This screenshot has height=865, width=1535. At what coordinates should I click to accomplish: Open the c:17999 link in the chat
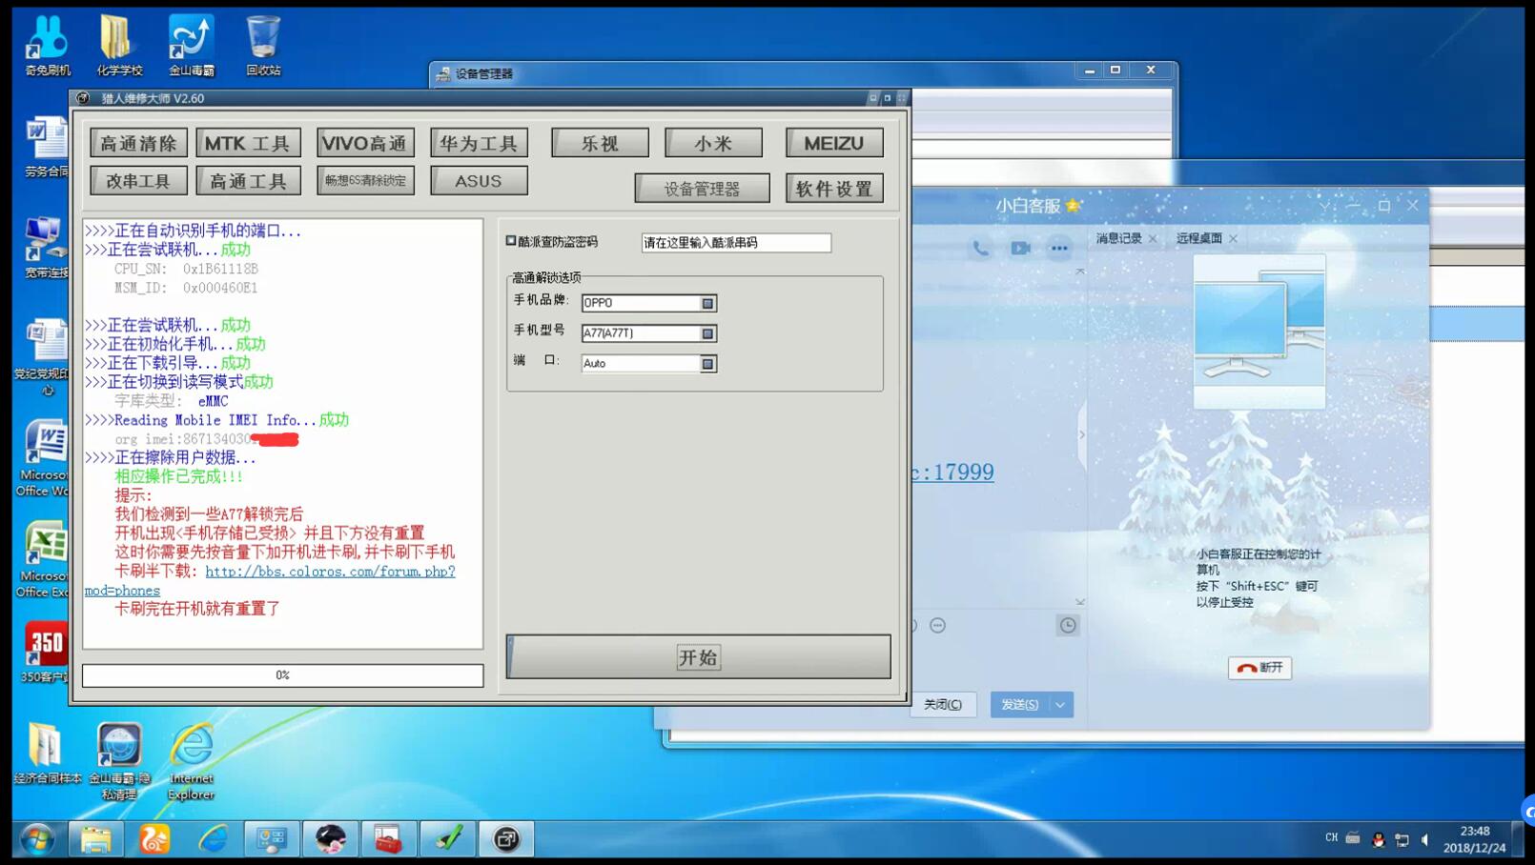pyautogui.click(x=952, y=472)
